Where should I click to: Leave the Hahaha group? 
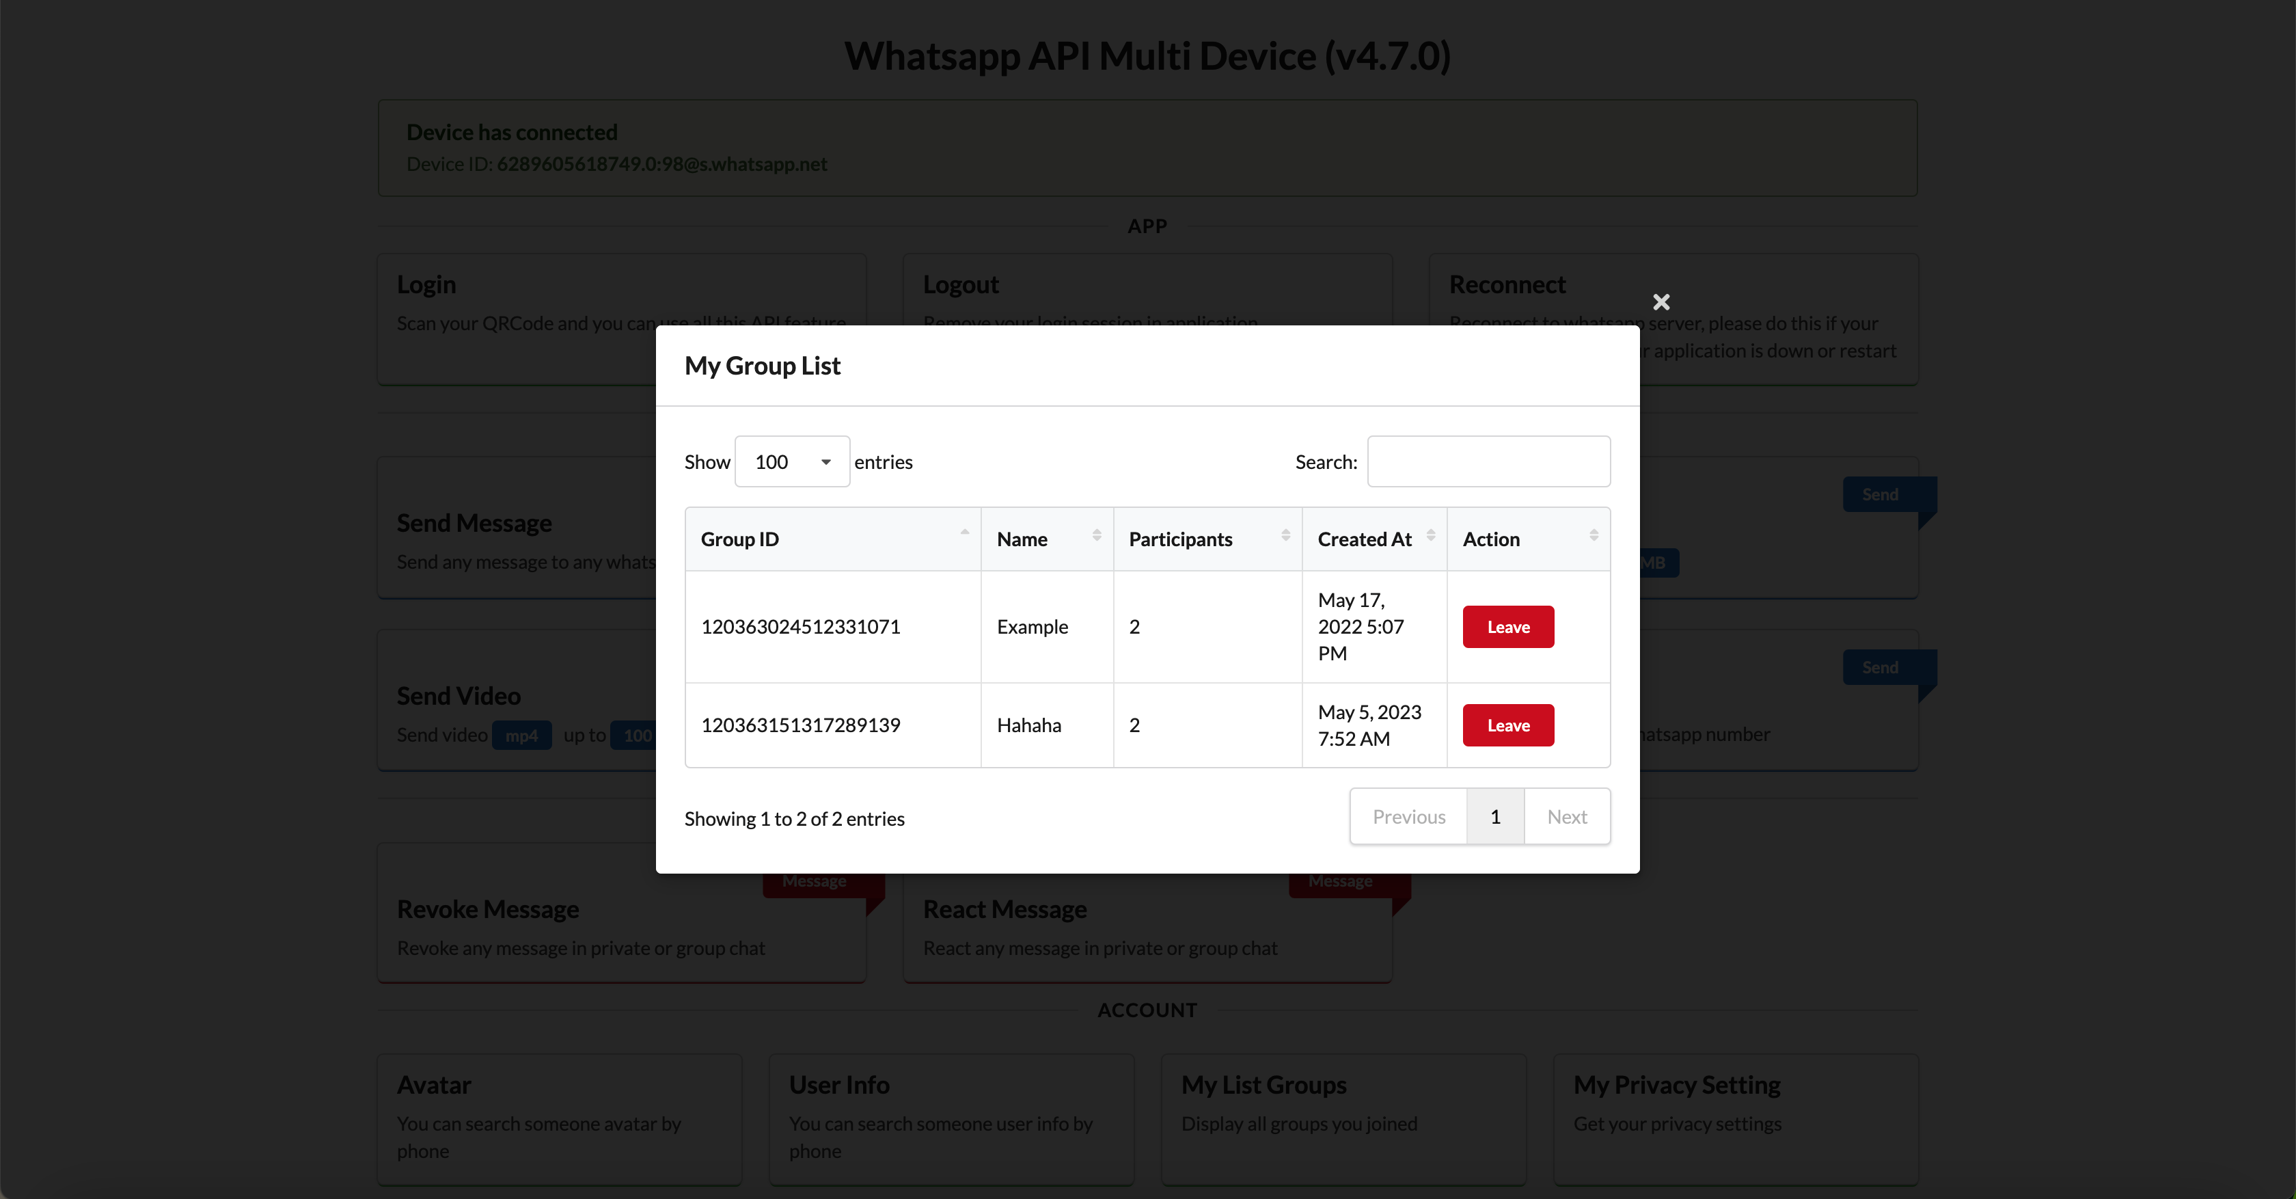[1507, 725]
